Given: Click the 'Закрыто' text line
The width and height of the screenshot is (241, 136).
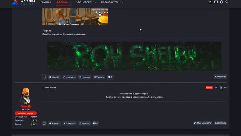Looking at the screenshot, I should tap(47, 31).
